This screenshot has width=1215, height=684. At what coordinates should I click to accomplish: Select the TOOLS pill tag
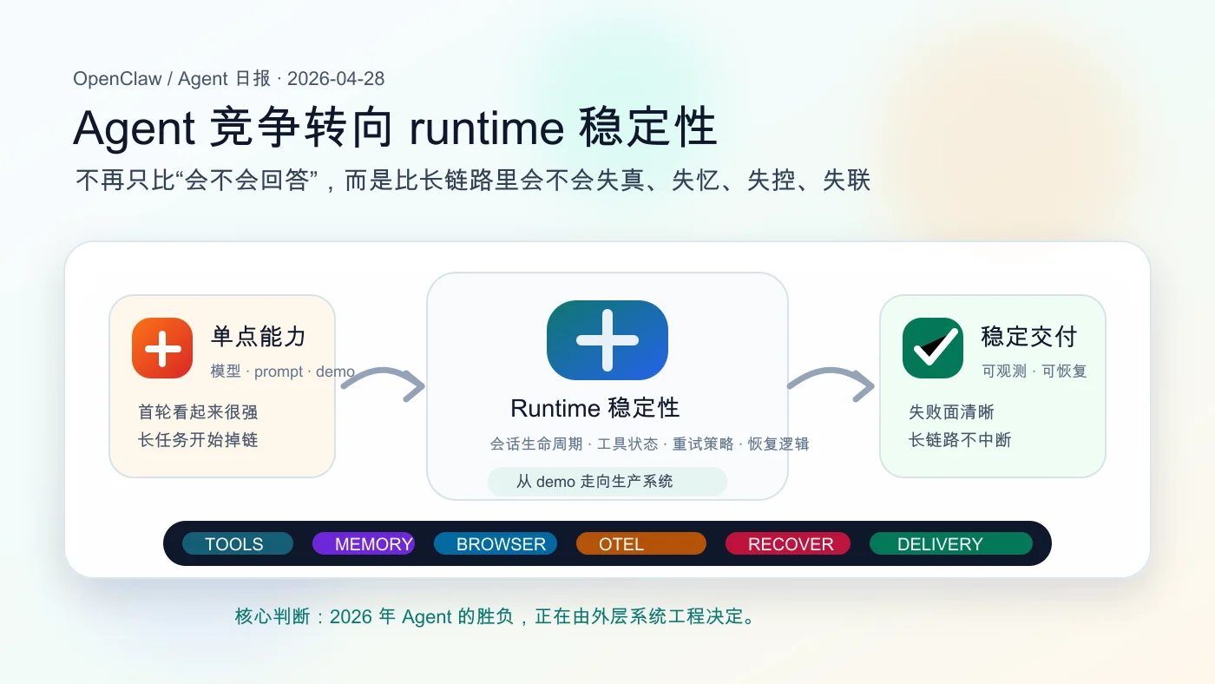tap(238, 544)
